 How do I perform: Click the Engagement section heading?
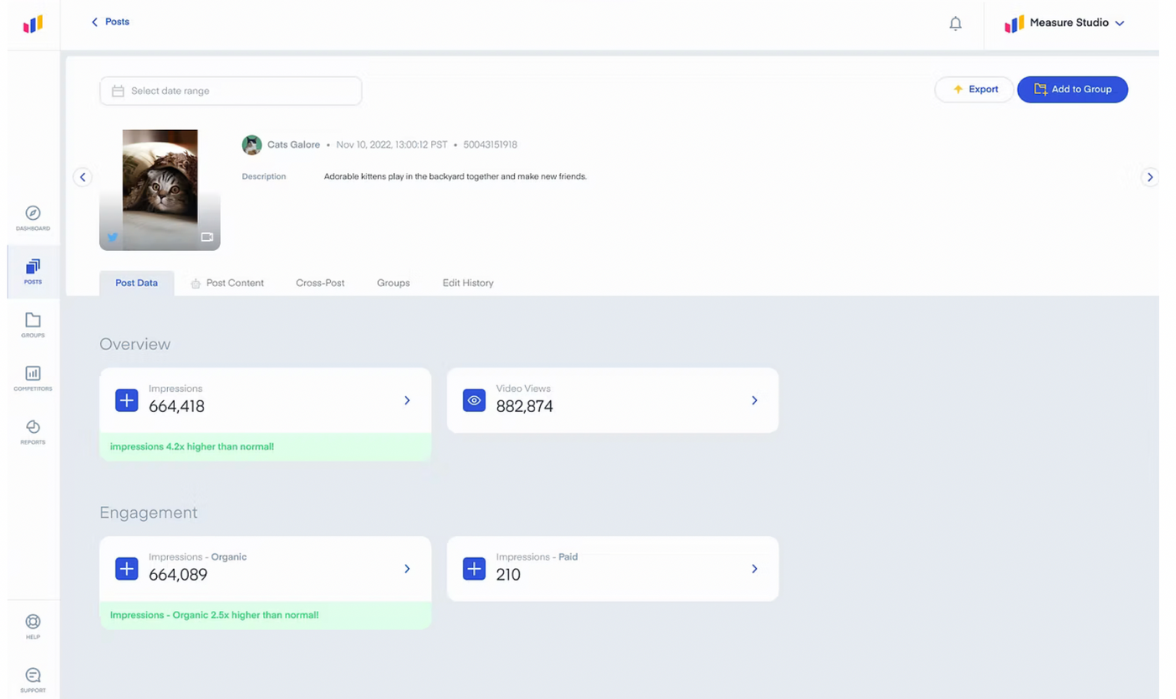point(149,513)
